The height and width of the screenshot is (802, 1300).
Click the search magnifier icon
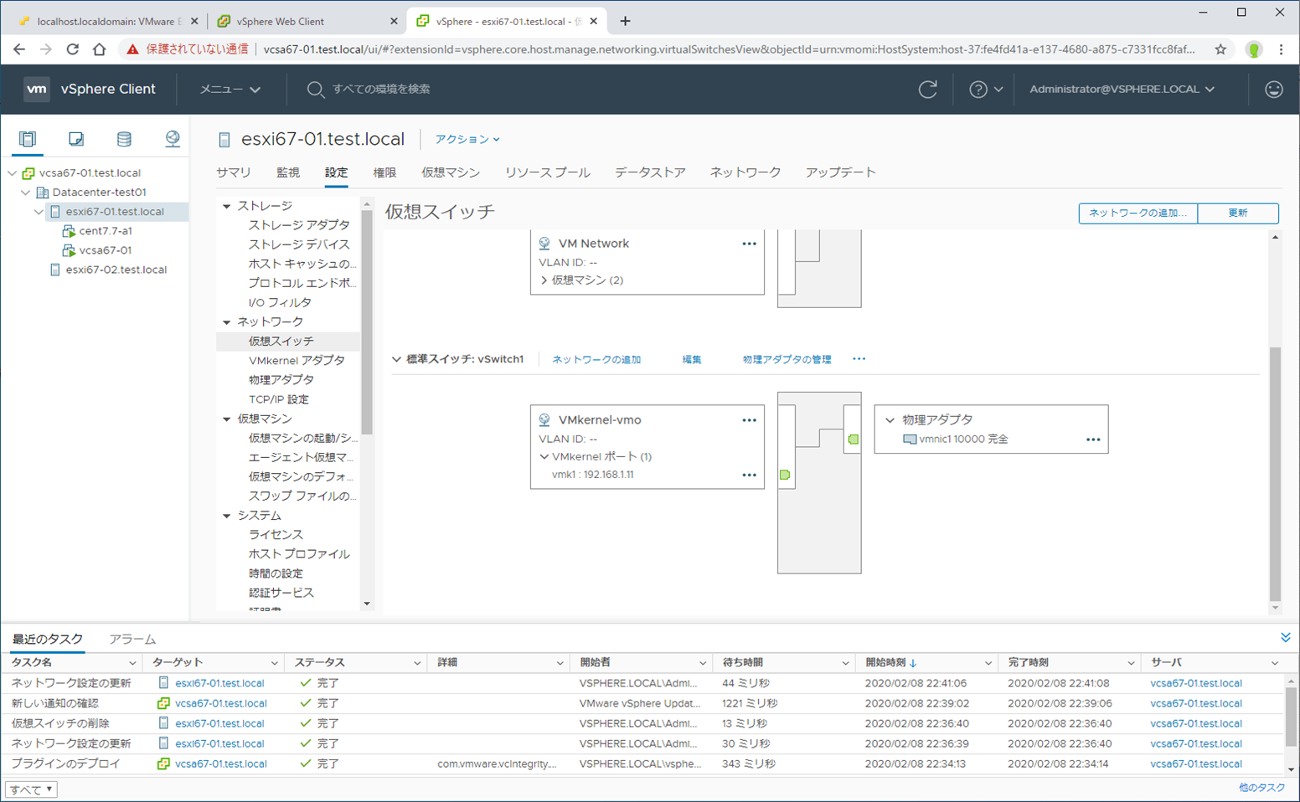(315, 89)
